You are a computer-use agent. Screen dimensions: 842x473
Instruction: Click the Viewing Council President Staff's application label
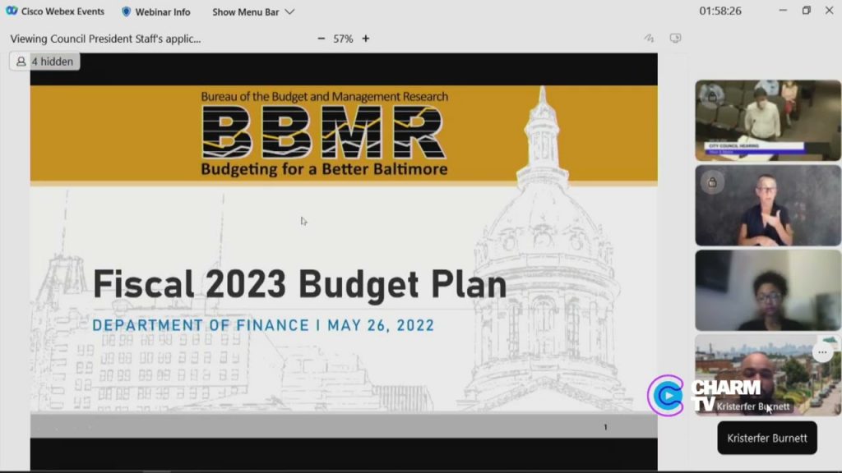(105, 39)
